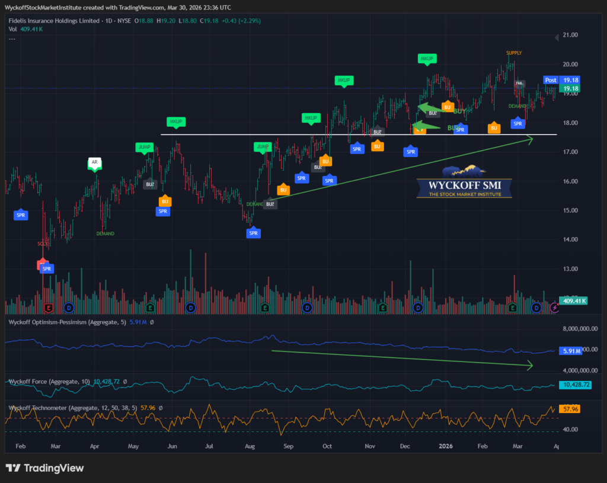Viewport: 607px width, 483px height.
Task: Expand the collapsed legend ellipsis under Vol
Action: tap(11, 39)
